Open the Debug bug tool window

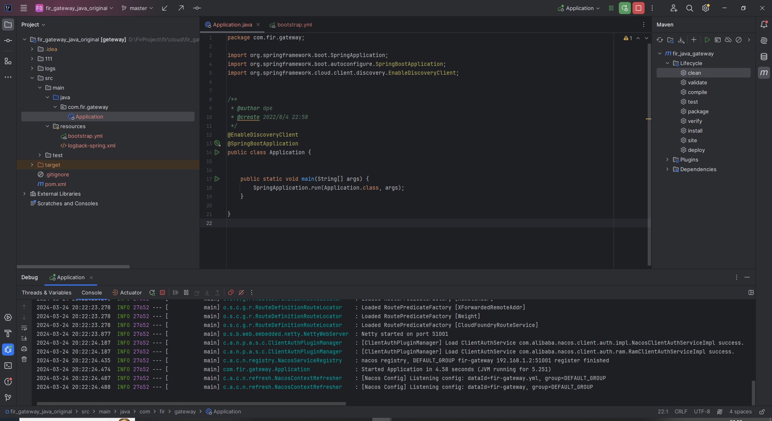pyautogui.click(x=8, y=349)
